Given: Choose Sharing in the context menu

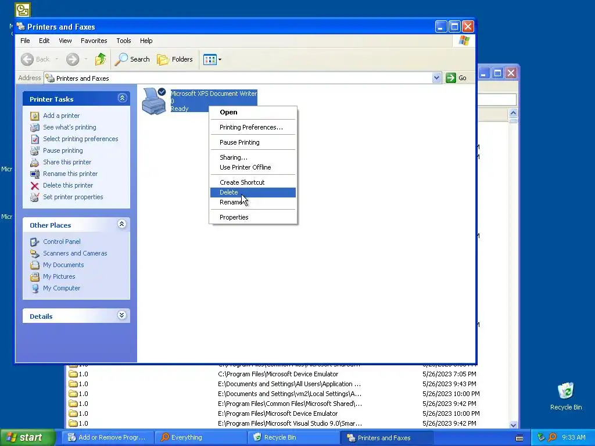Looking at the screenshot, I should pos(253,157).
